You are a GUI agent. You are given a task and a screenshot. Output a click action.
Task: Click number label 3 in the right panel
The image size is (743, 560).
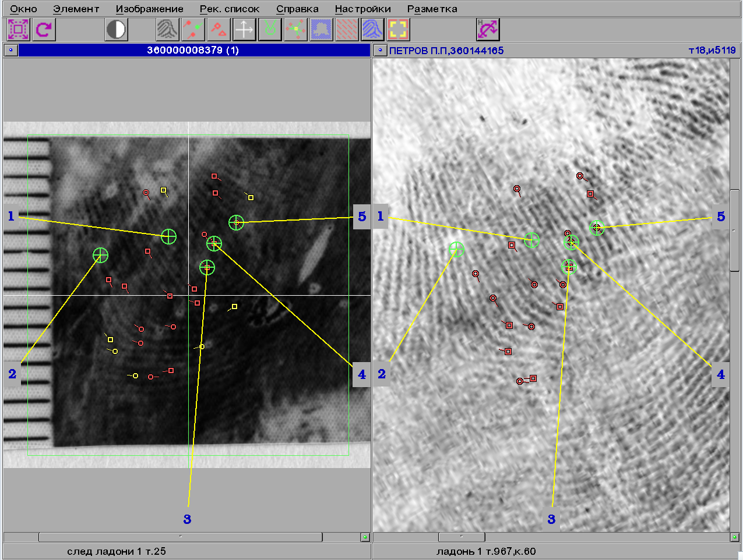coord(551,519)
